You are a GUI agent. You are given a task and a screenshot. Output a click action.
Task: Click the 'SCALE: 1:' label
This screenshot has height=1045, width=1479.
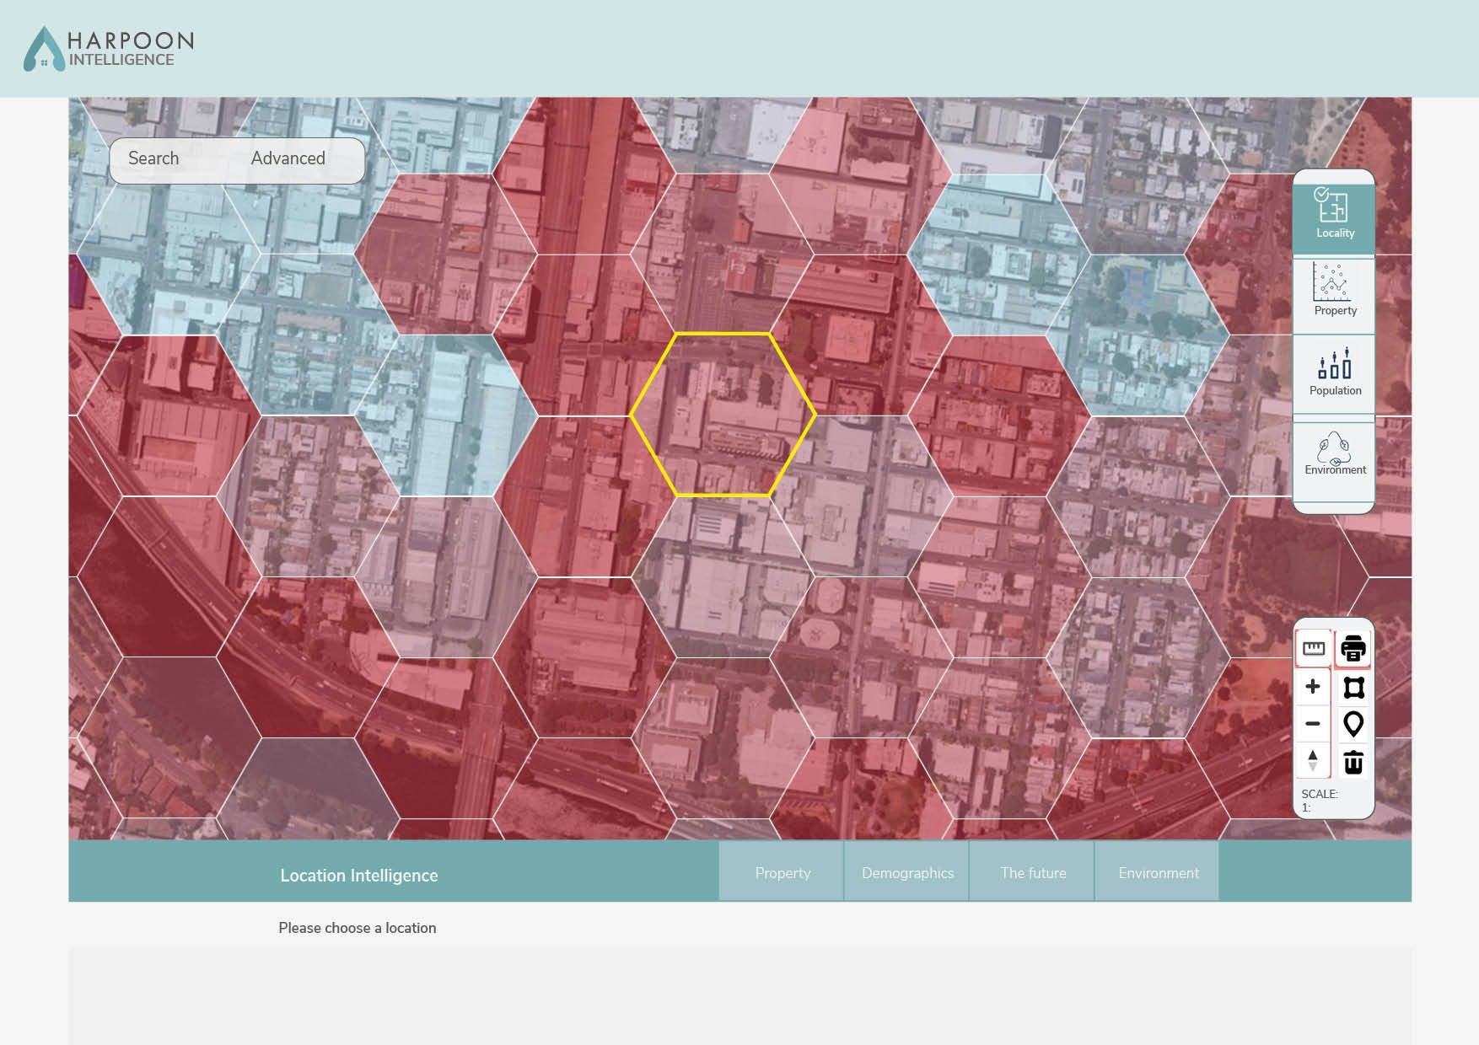coord(1320,801)
